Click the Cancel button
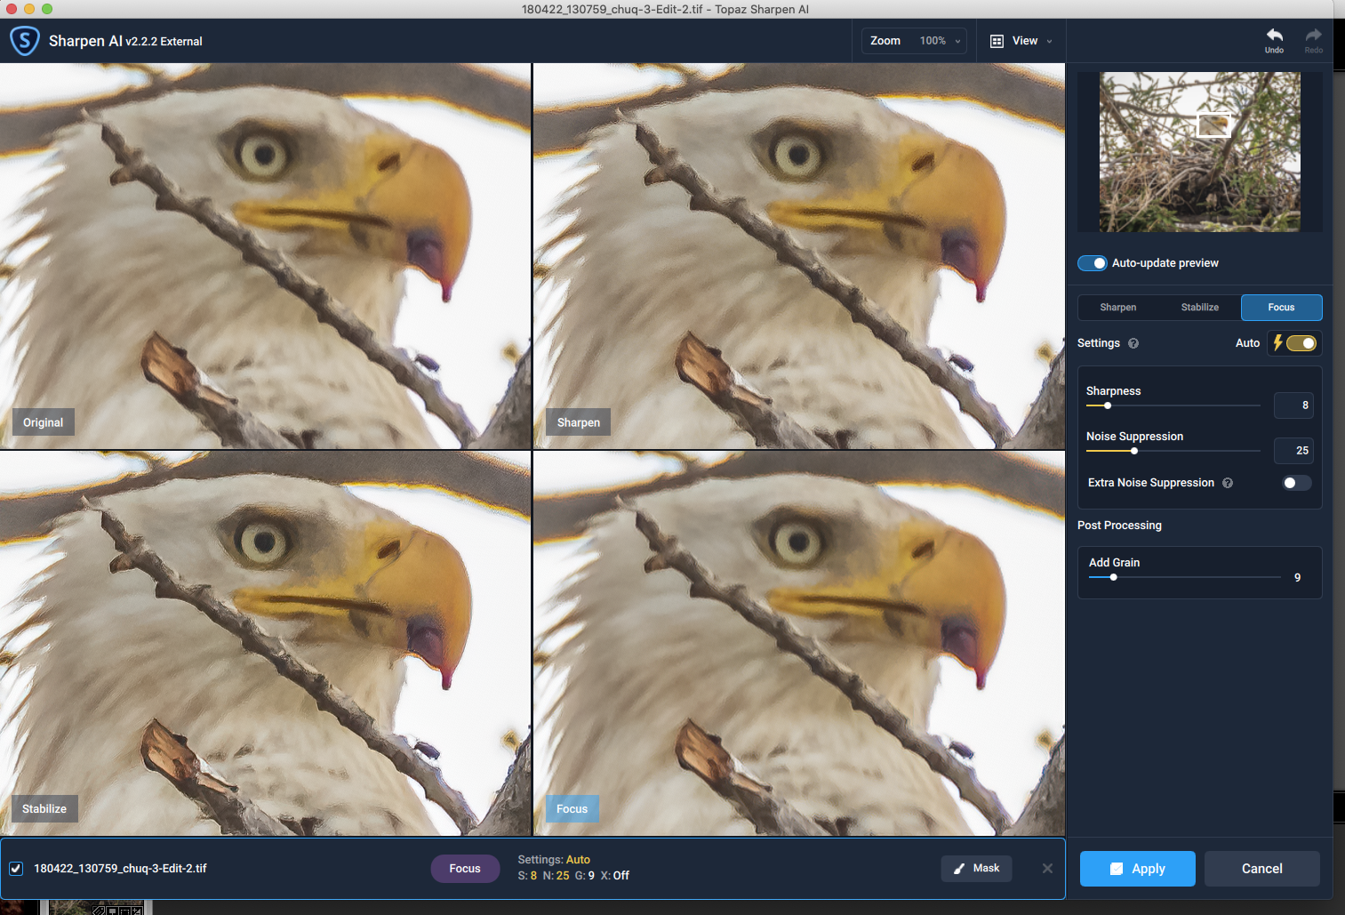Viewport: 1345px width, 915px height. (x=1262, y=869)
